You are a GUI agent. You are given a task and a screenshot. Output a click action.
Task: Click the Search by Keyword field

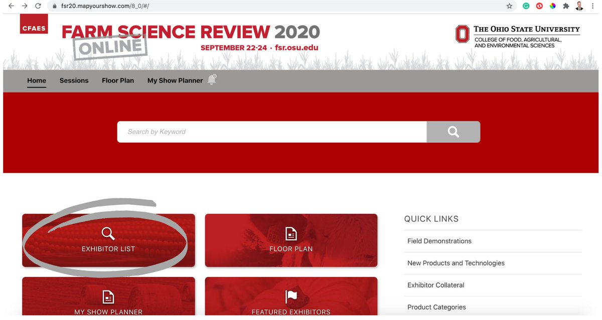[x=272, y=132]
